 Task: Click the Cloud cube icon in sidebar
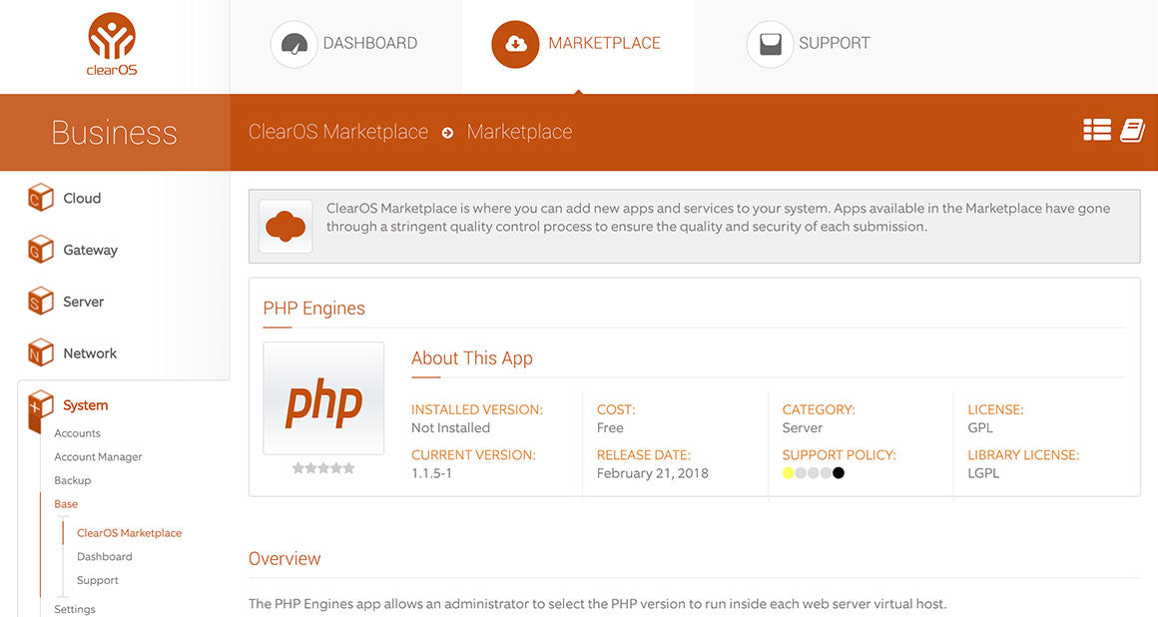(x=41, y=198)
